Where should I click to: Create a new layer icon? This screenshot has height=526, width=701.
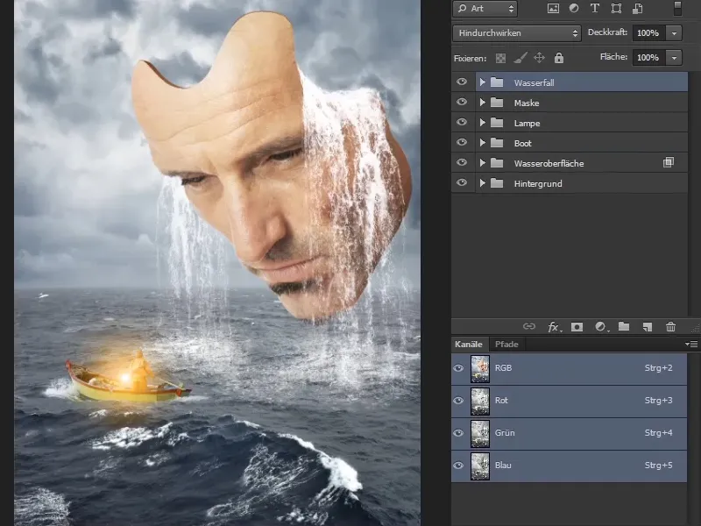coord(648,327)
